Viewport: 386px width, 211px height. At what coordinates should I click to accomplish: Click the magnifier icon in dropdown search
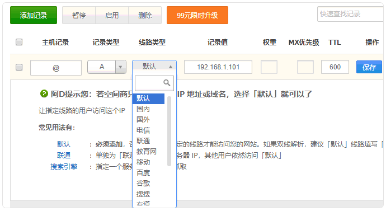(x=167, y=83)
